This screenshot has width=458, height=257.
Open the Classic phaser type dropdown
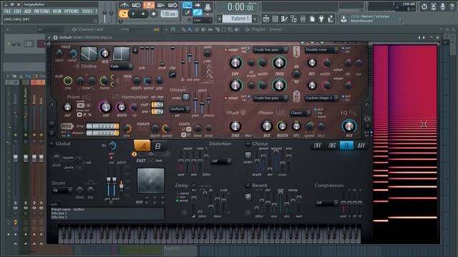pos(300,113)
